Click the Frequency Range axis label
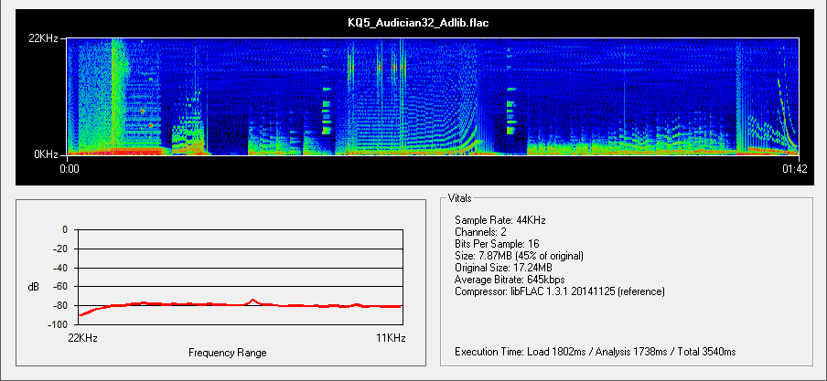 [228, 353]
